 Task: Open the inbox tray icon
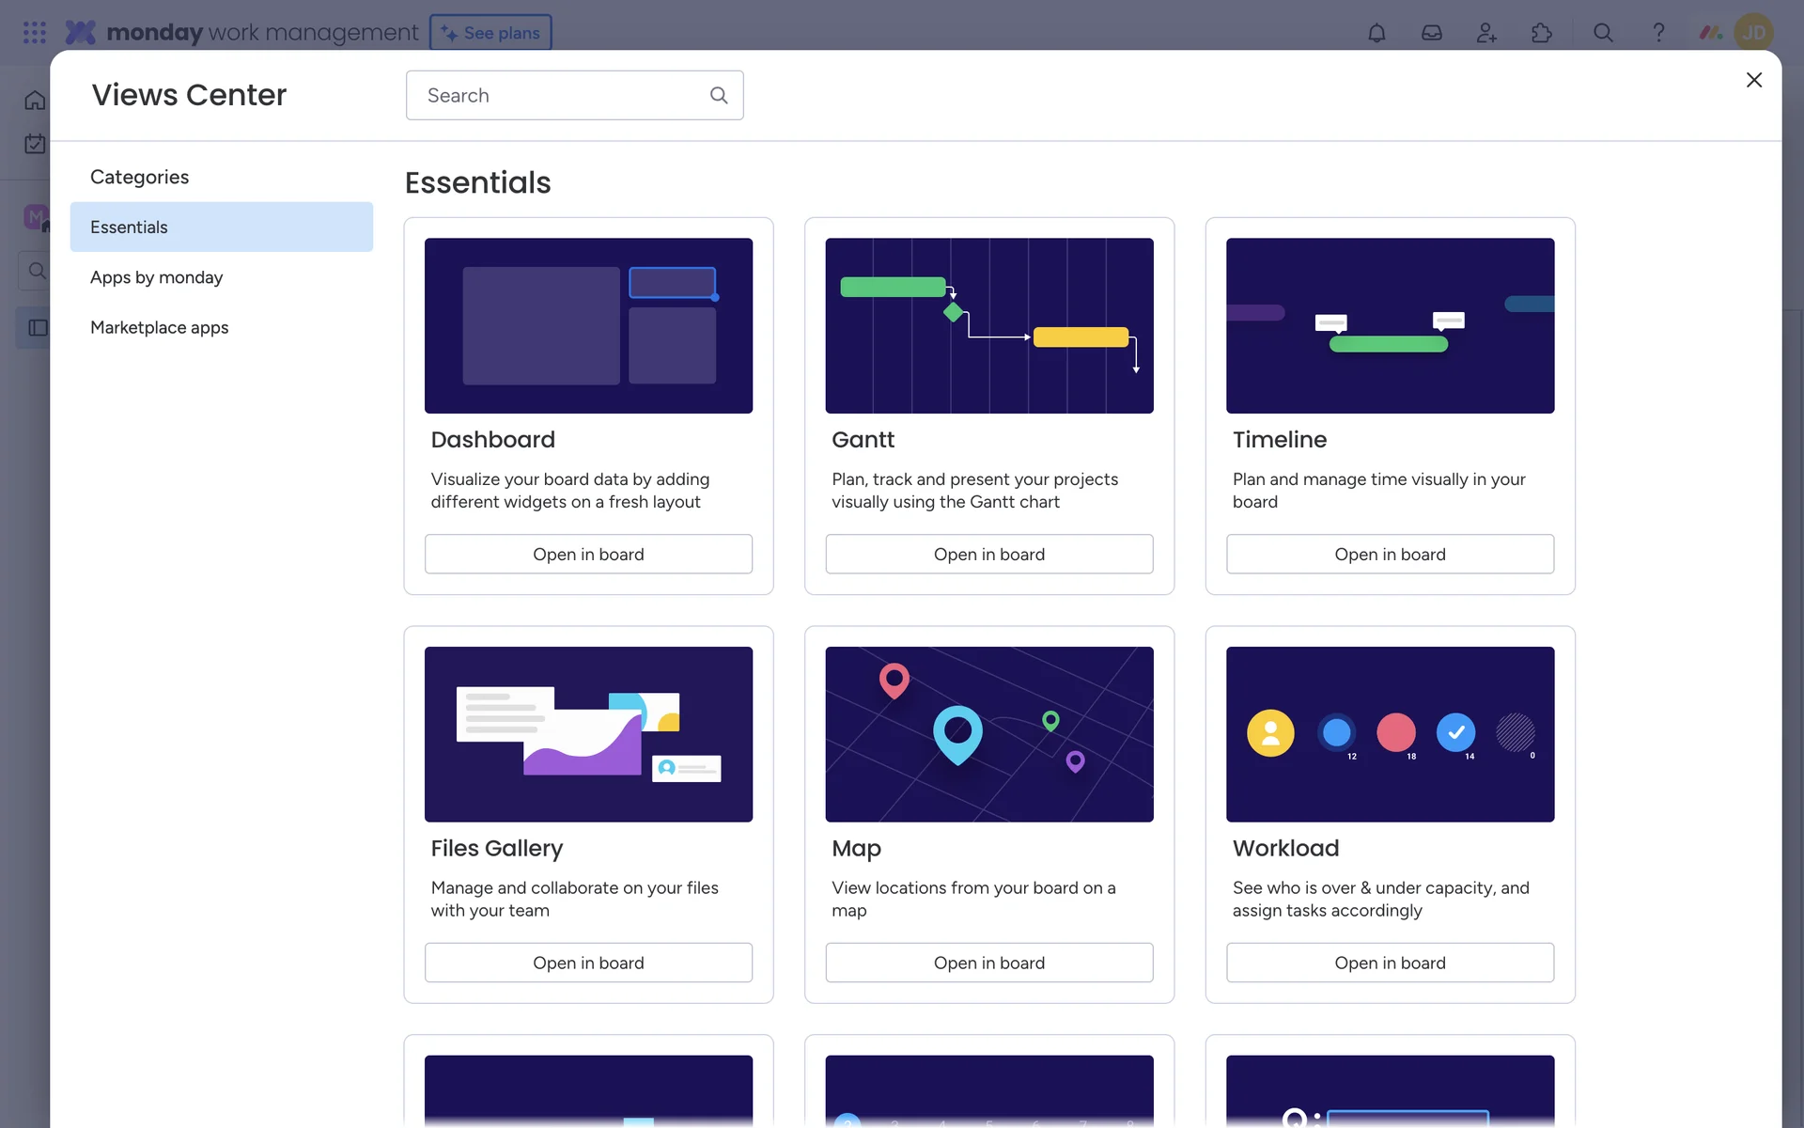[x=1431, y=33]
